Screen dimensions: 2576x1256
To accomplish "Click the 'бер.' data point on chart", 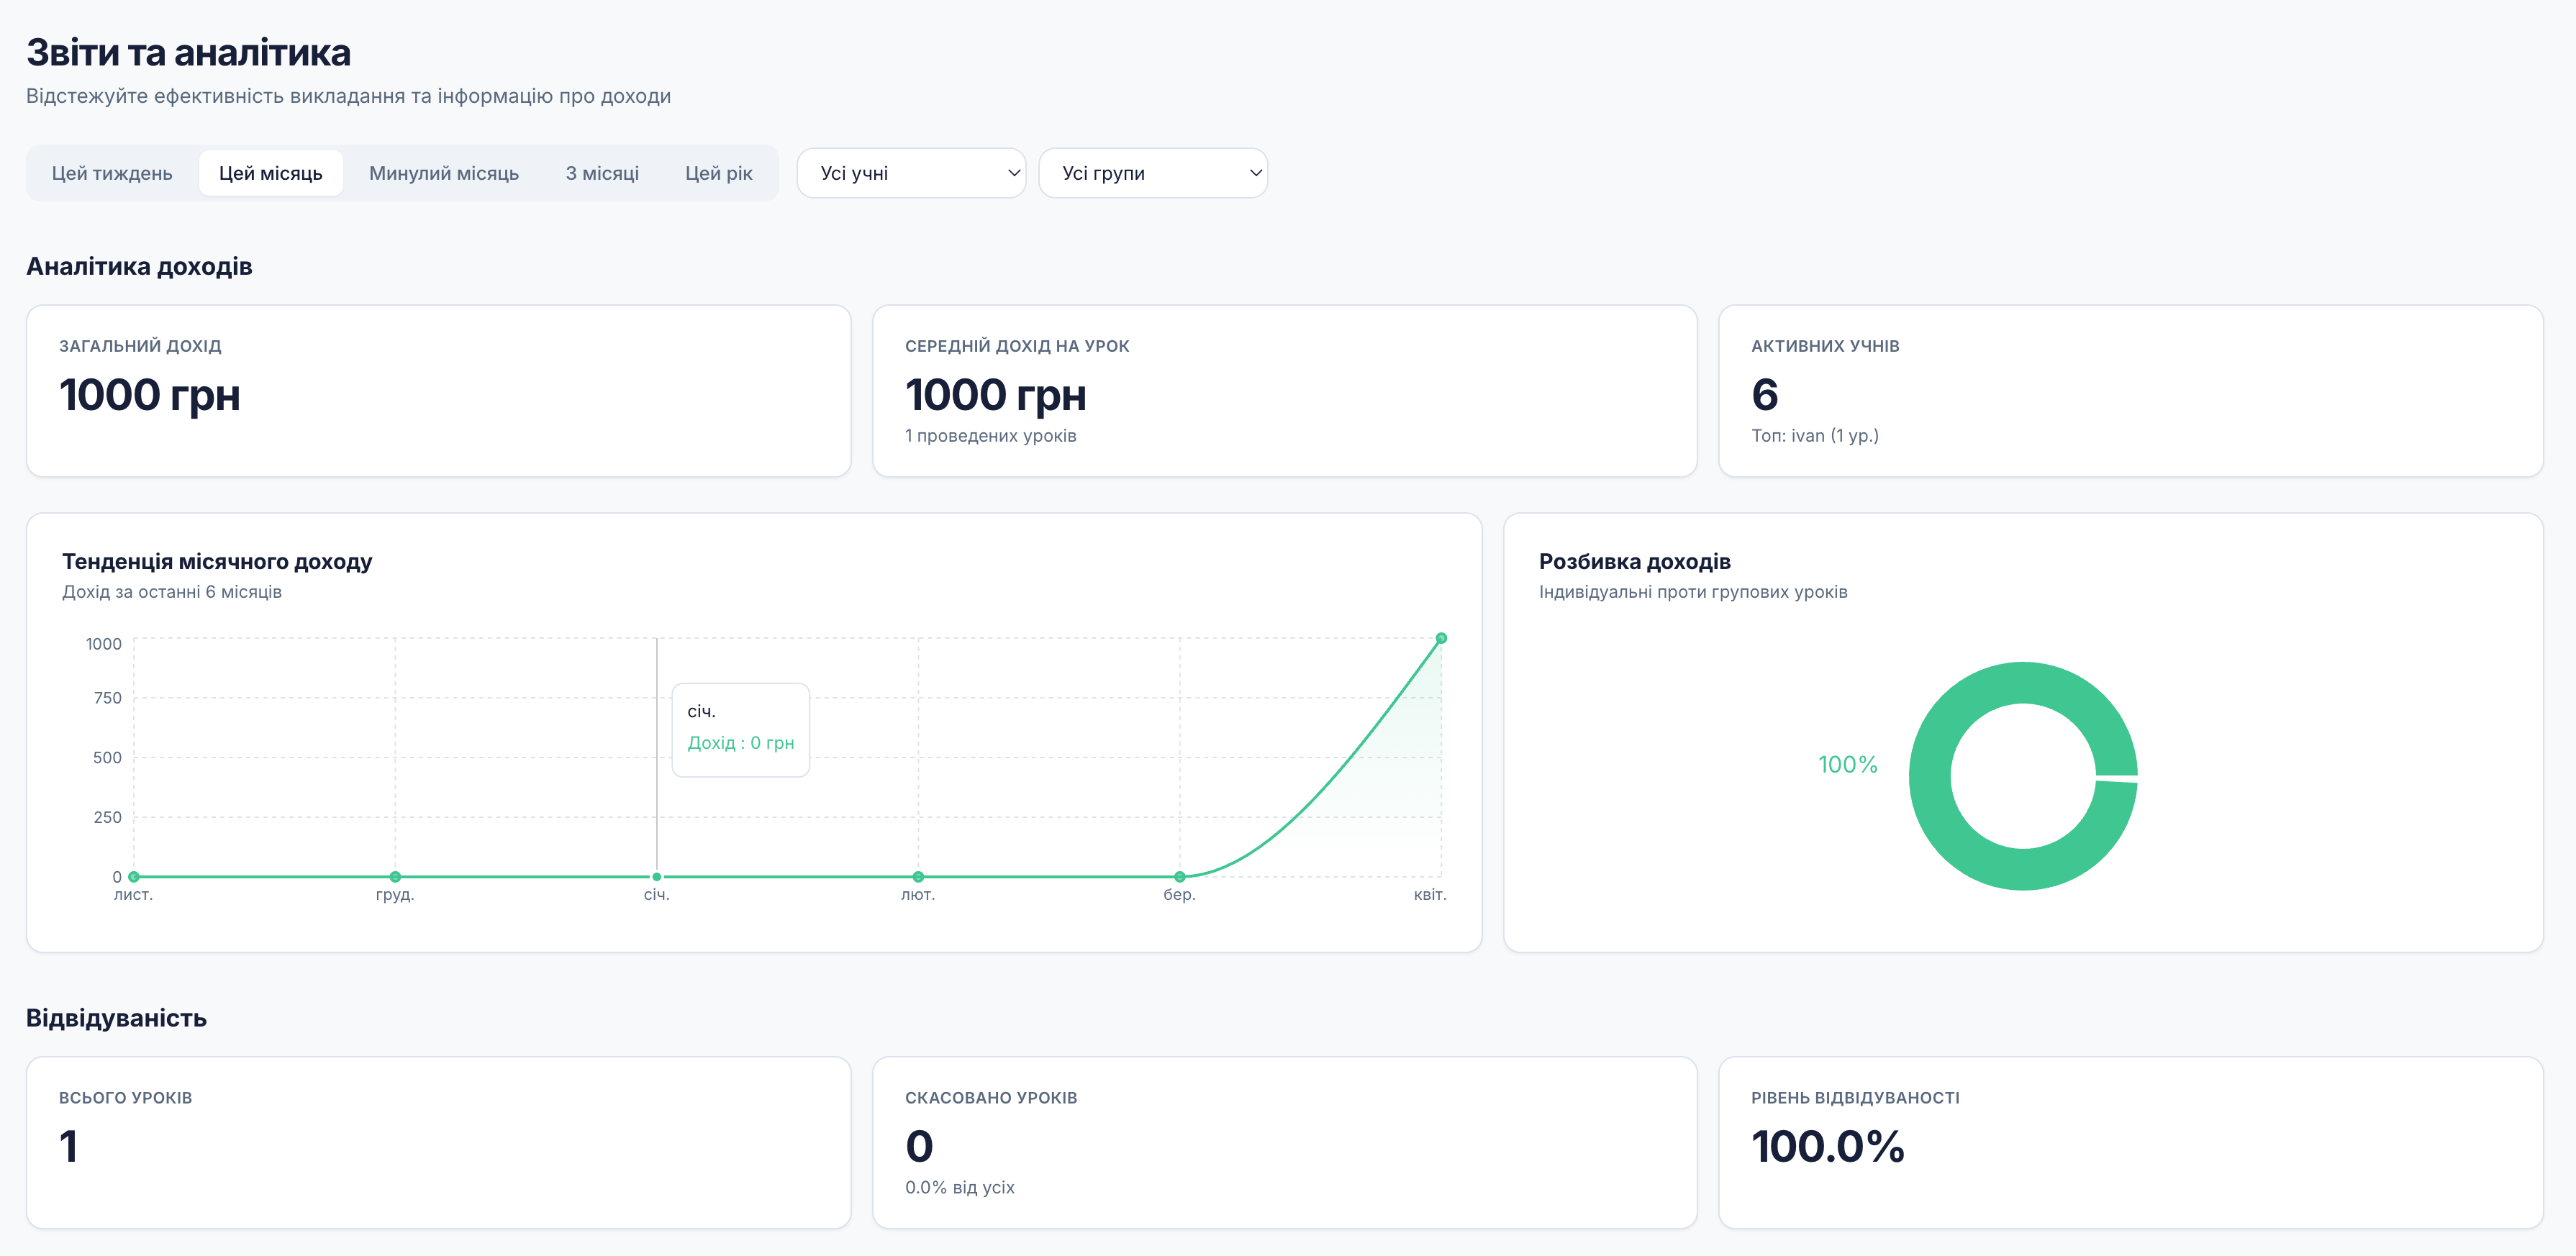I will point(1179,877).
